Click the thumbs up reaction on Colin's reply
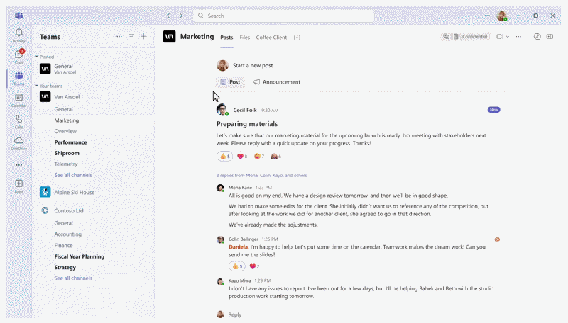The image size is (568, 323). pos(237,266)
